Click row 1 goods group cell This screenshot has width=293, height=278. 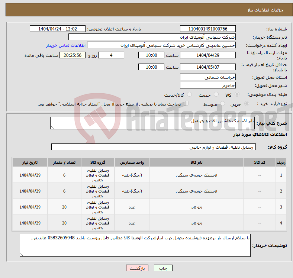[x=98, y=175]
